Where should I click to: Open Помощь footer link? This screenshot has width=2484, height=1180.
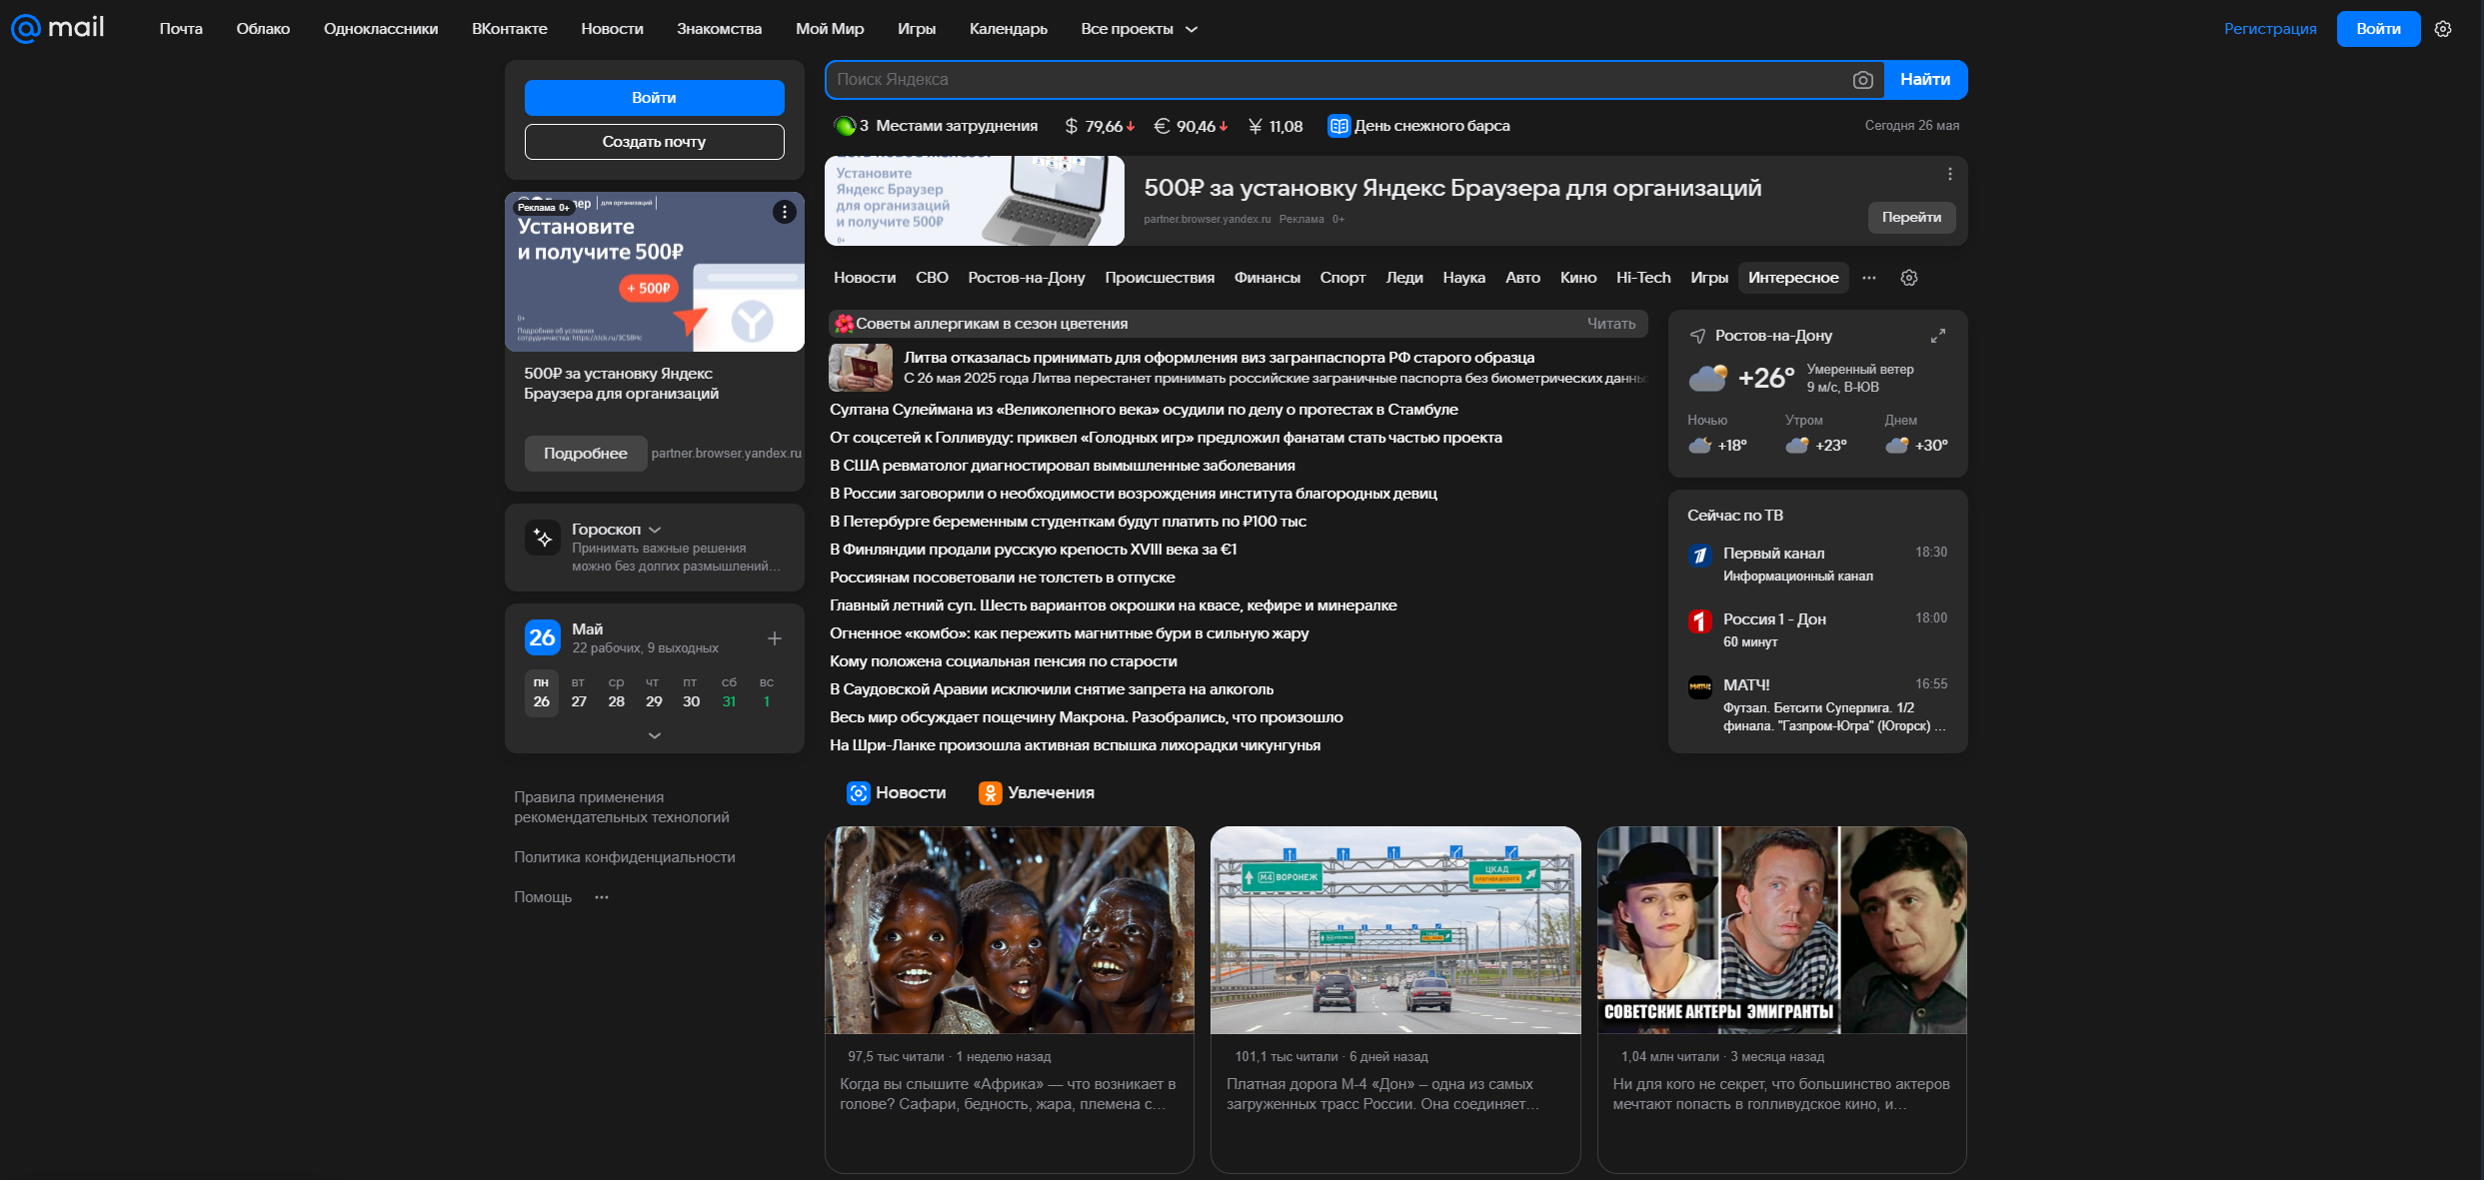(543, 897)
